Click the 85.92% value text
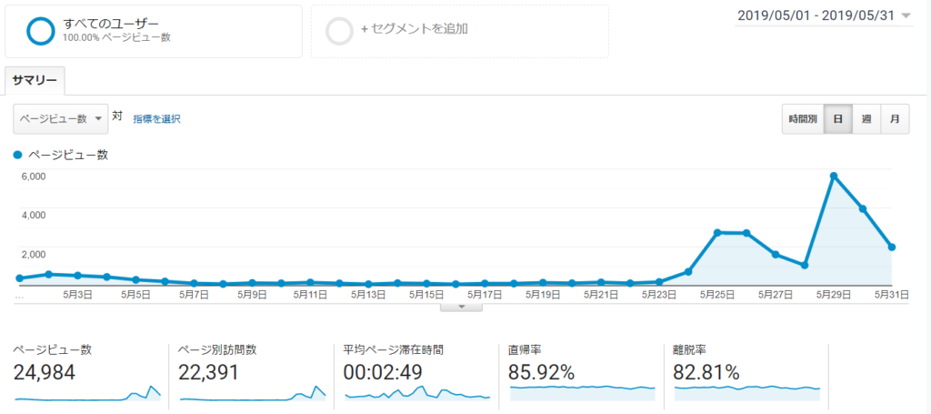Image resolution: width=931 pixels, height=414 pixels. point(542,372)
